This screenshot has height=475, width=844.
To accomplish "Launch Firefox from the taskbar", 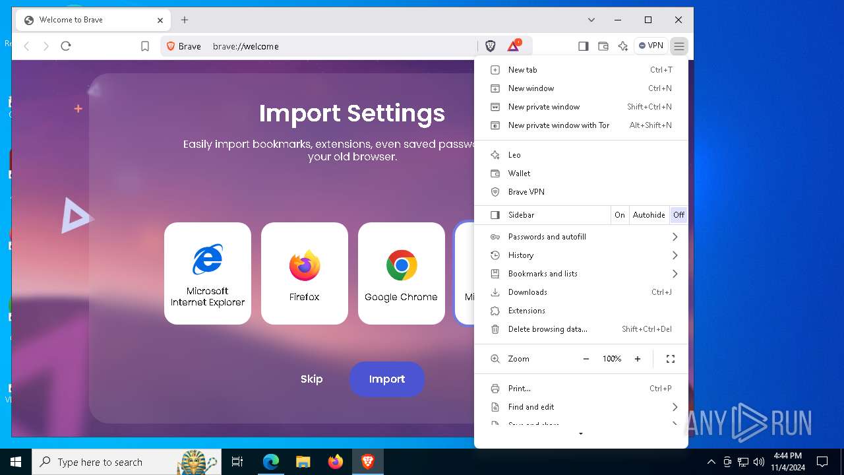I will click(336, 462).
